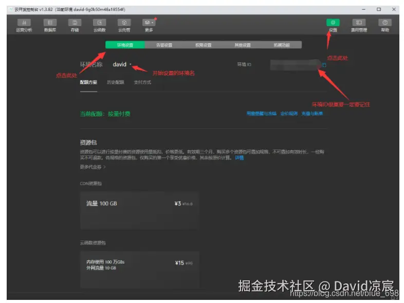Select the 配额方案 sub-tab
This screenshot has height=303, width=404.
pos(88,82)
